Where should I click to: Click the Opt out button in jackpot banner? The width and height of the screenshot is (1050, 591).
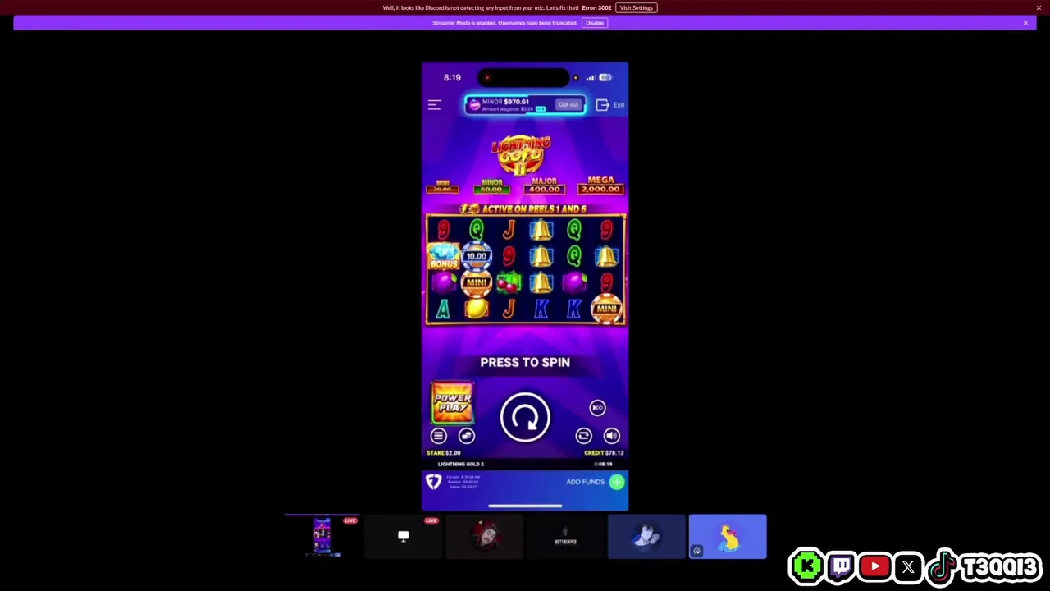point(568,105)
